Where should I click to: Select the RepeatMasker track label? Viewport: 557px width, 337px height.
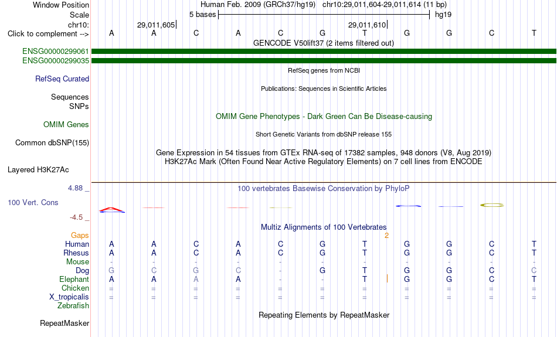[x=64, y=323]
